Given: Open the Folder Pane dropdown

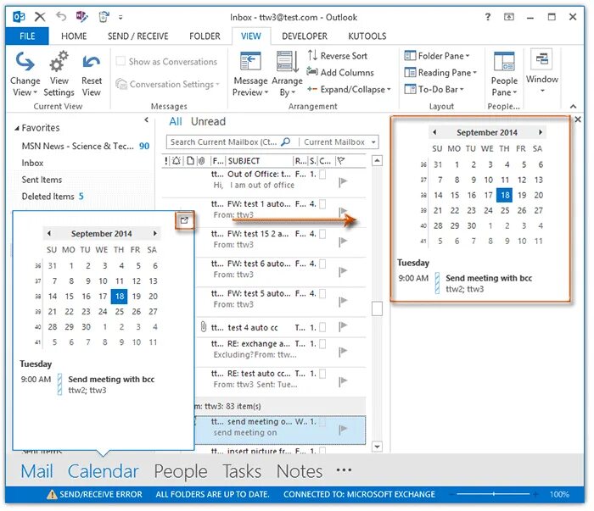Looking at the screenshot, I should pos(437,56).
